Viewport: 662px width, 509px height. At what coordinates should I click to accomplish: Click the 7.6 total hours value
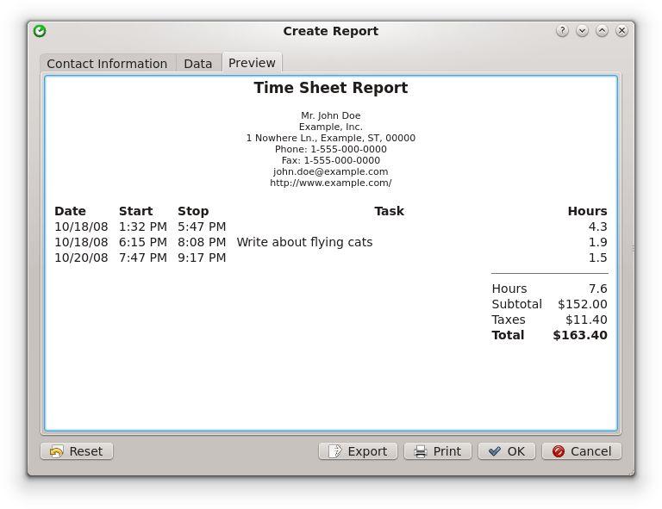coord(598,289)
